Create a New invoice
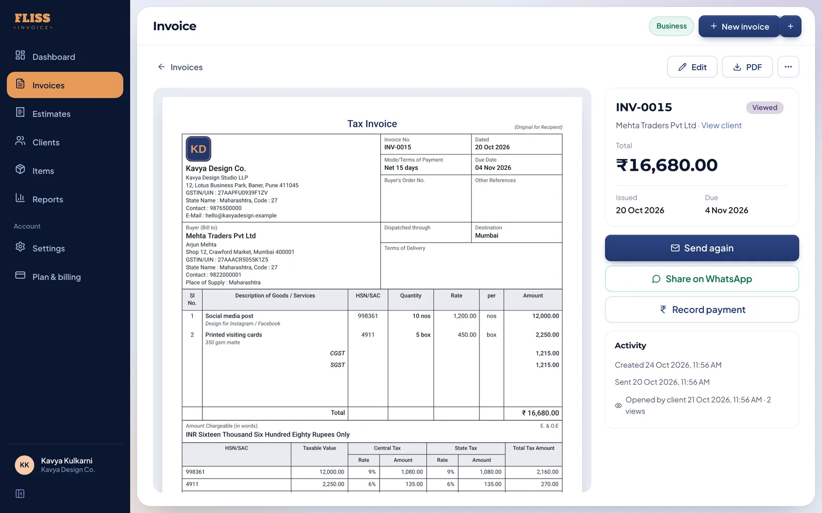 (x=739, y=26)
